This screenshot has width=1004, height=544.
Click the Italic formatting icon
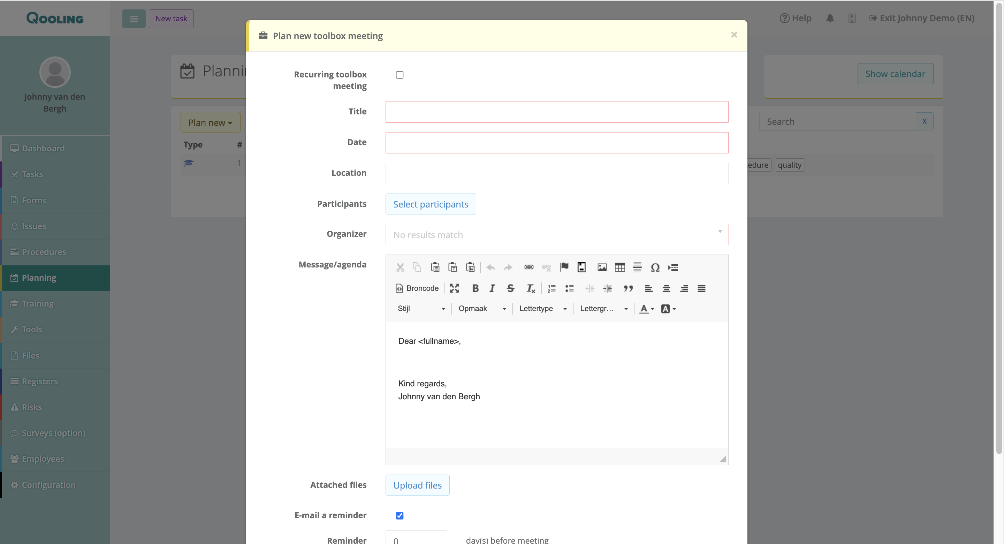(x=492, y=288)
